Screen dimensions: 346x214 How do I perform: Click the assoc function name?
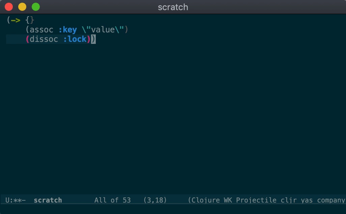pos(41,30)
